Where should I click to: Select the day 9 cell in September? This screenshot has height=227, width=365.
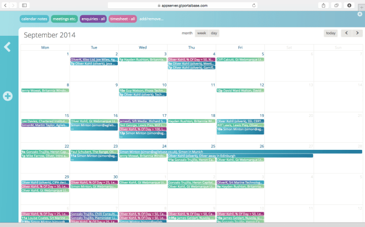(94, 96)
